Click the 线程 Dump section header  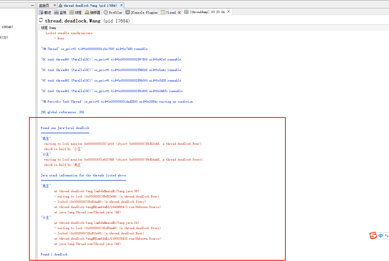click(48, 28)
